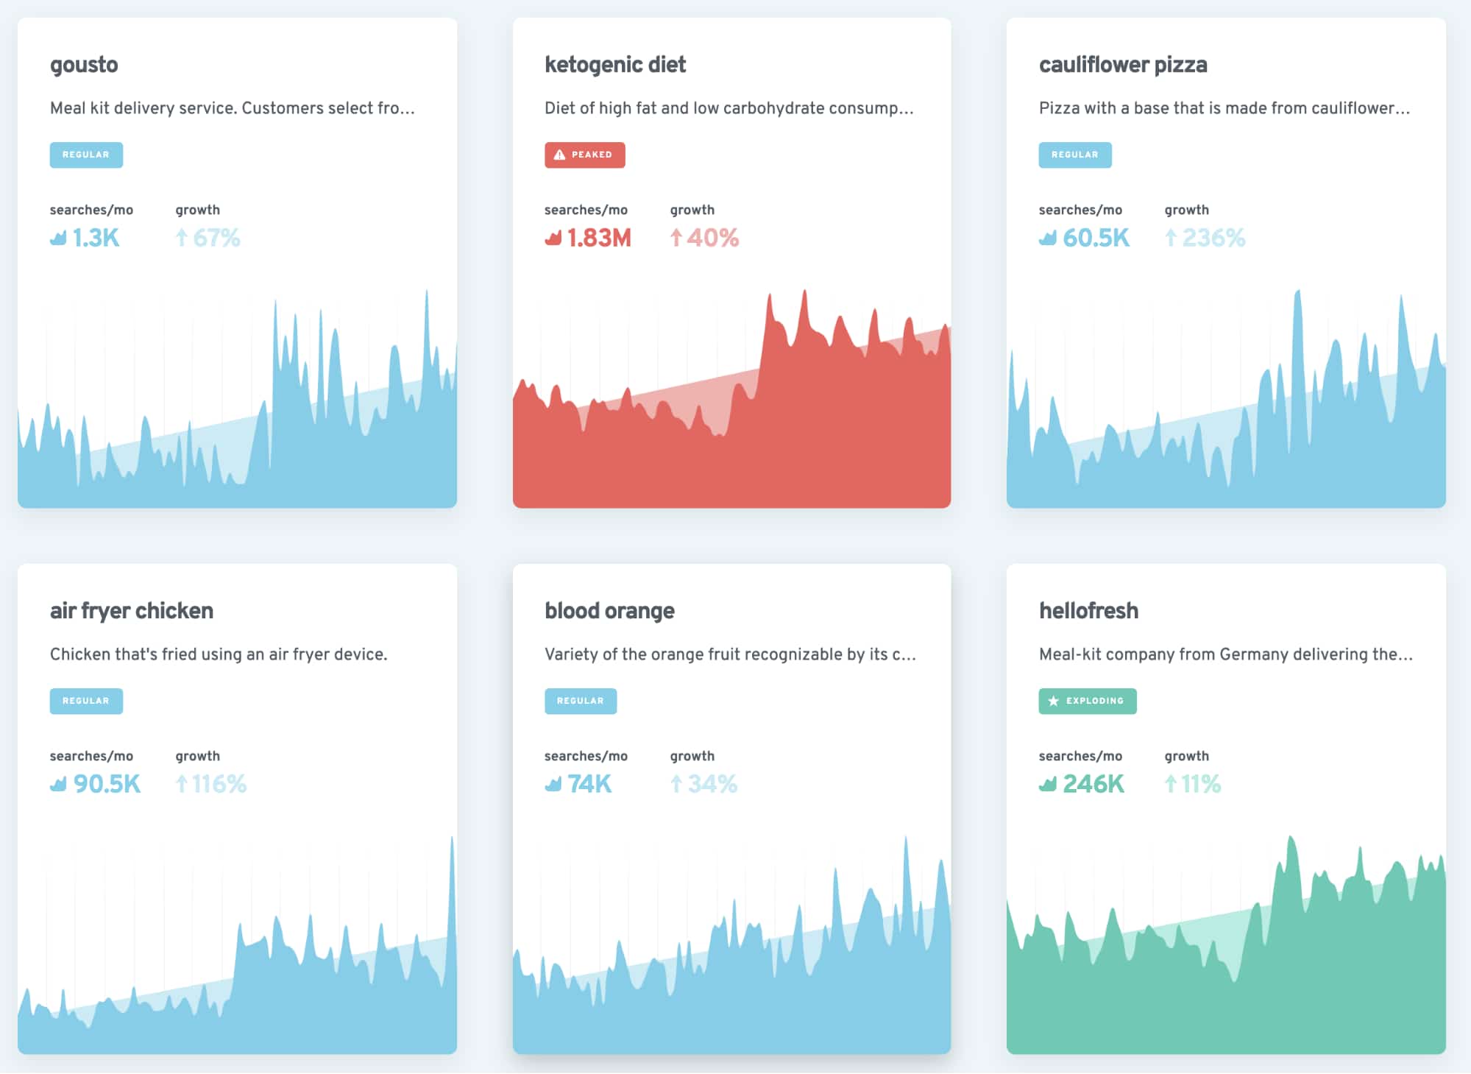Viewport: 1471px width, 1074px height.
Task: Open the gousto trend title
Action: (84, 65)
